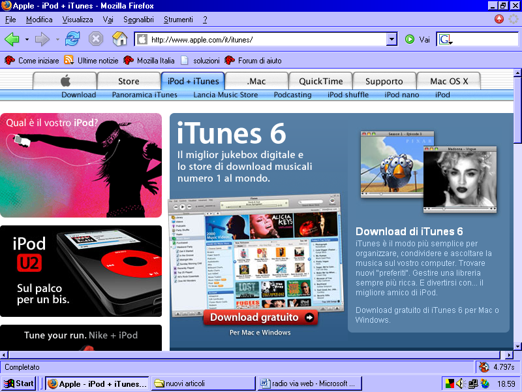The image size is (522, 392).
Task: Click the vertical scrollbar up arrow
Action: tap(517, 73)
